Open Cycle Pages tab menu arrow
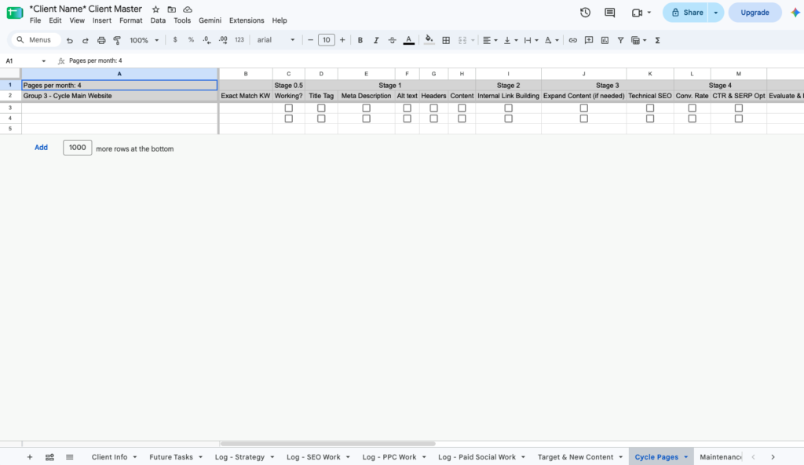The width and height of the screenshot is (804, 465). click(686, 457)
